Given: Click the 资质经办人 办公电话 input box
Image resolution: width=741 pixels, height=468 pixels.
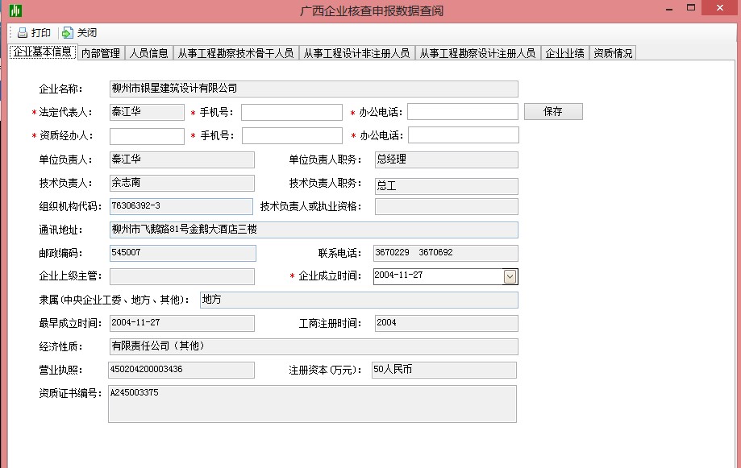Looking at the screenshot, I should point(462,135).
